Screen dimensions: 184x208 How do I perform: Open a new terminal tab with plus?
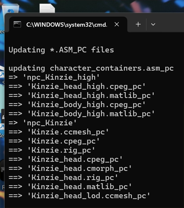coord(138,24)
